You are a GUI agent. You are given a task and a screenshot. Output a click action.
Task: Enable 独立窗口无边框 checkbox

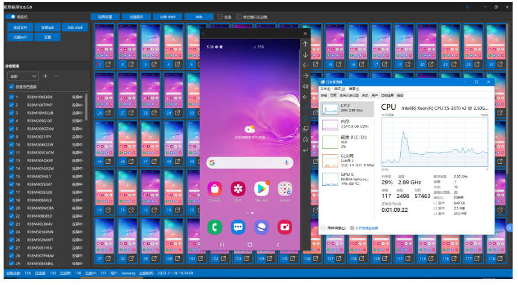[x=239, y=16]
